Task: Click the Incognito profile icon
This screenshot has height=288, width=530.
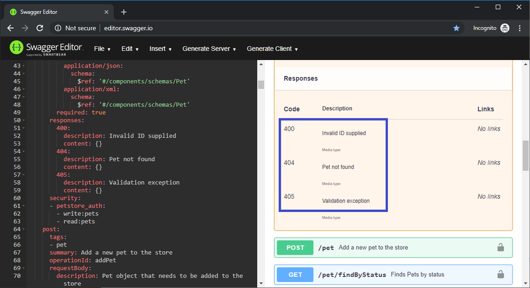Action: coord(505,28)
